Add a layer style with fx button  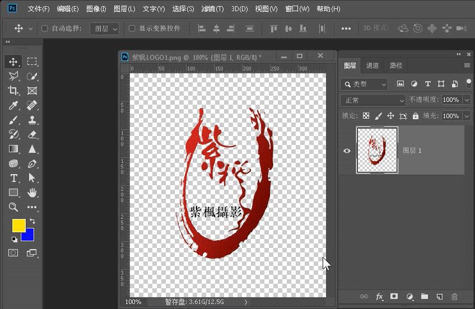[379, 297]
